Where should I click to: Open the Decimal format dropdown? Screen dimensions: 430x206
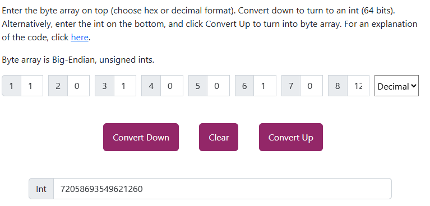[x=396, y=86]
